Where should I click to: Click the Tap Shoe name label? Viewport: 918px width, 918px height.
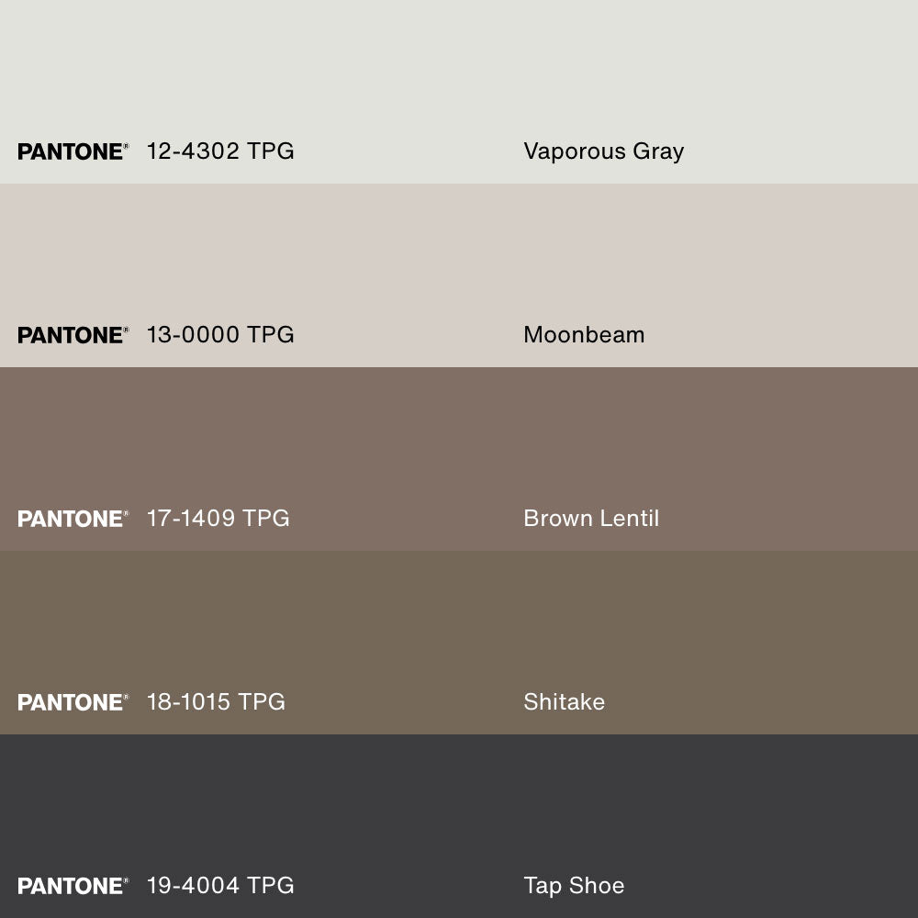(x=574, y=886)
